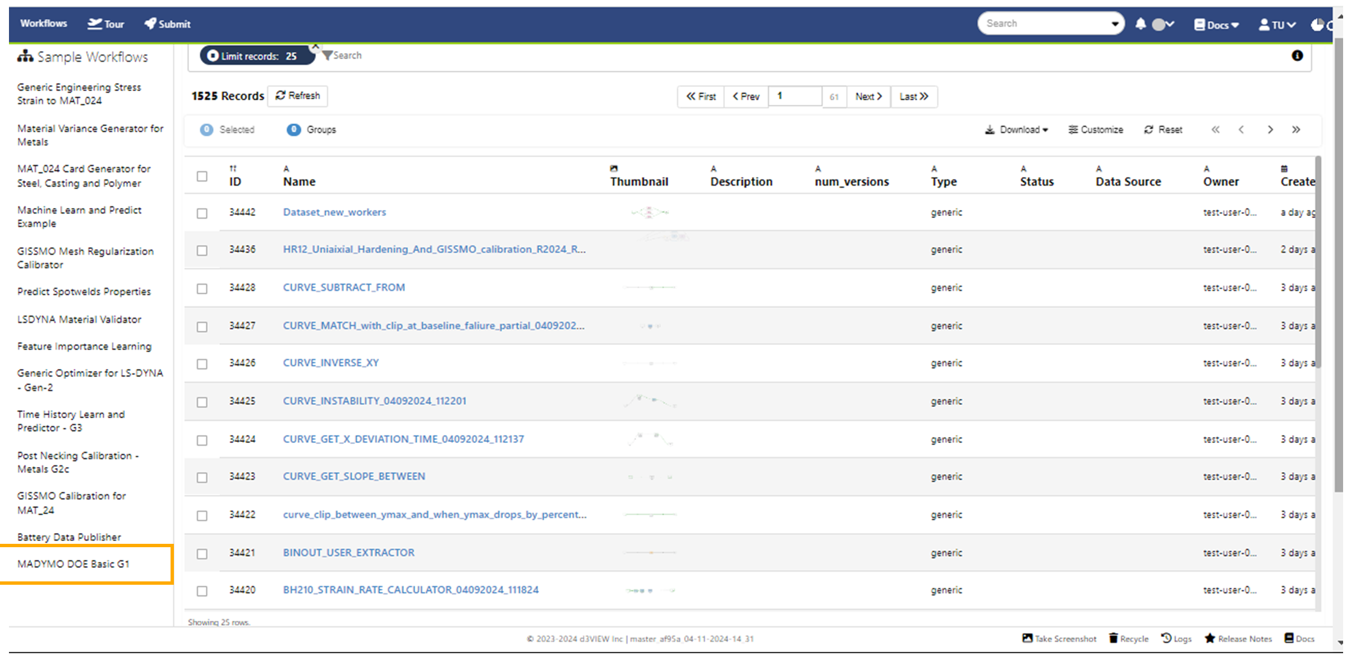Select the checkbox for row 34442
The width and height of the screenshot is (1356, 661).
coord(203,213)
